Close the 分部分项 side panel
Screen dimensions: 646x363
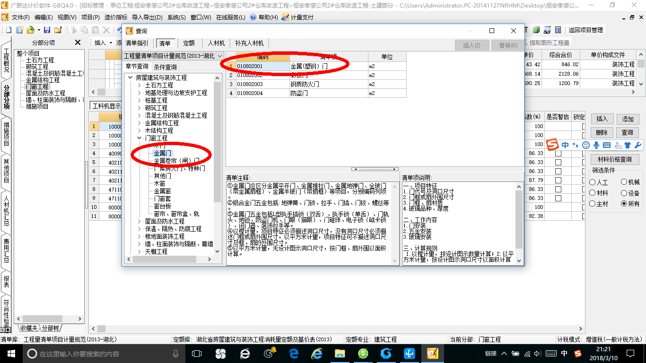click(78, 43)
